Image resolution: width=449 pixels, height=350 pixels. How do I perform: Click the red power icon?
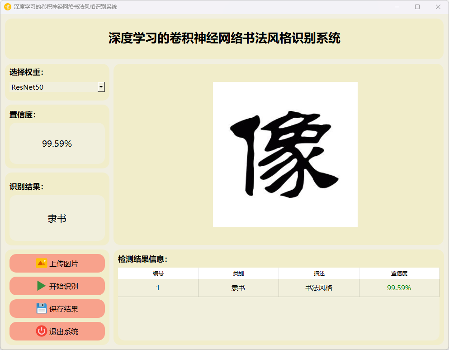click(x=42, y=331)
